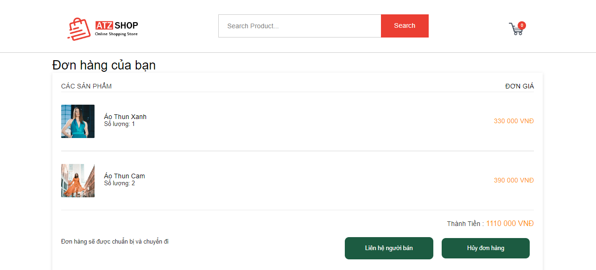This screenshot has height=270, width=596.
Task: Click the Online Shopping Store tagline
Action: click(116, 34)
